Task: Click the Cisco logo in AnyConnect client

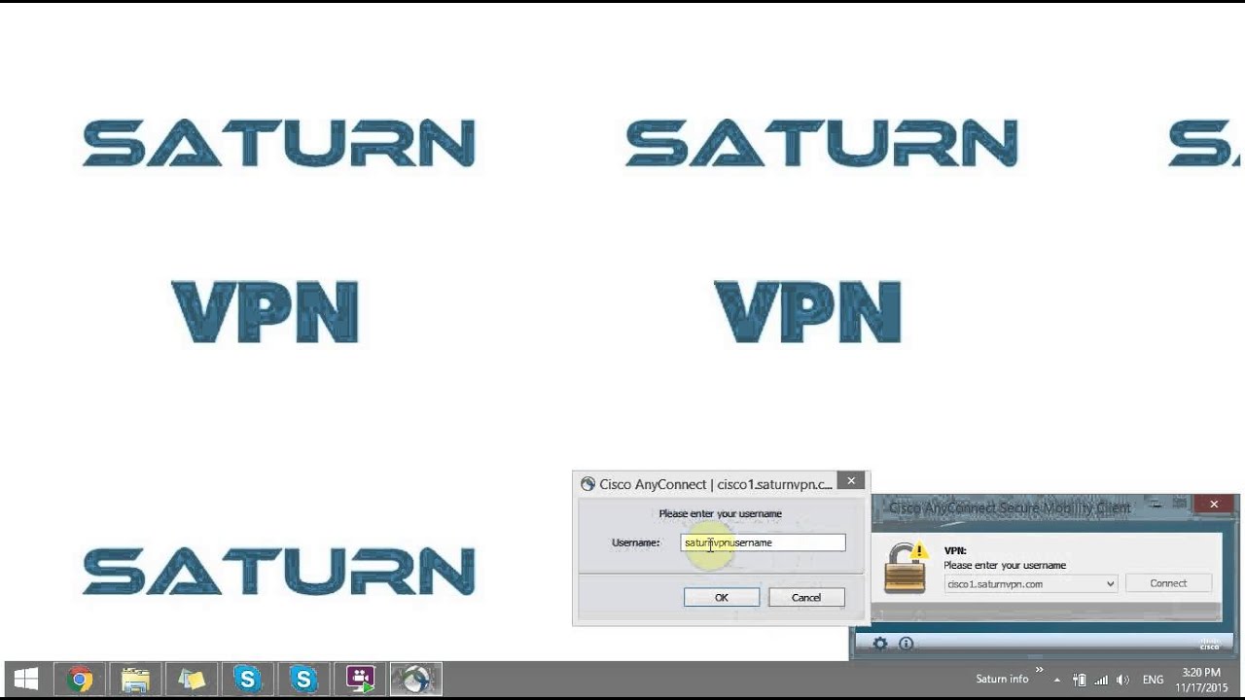Action: tap(1209, 644)
